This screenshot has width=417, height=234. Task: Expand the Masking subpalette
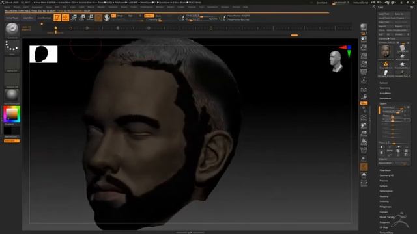[384, 196]
